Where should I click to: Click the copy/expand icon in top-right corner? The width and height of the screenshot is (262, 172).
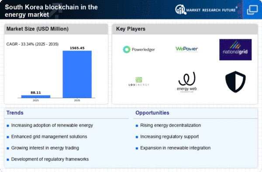[252, 10]
